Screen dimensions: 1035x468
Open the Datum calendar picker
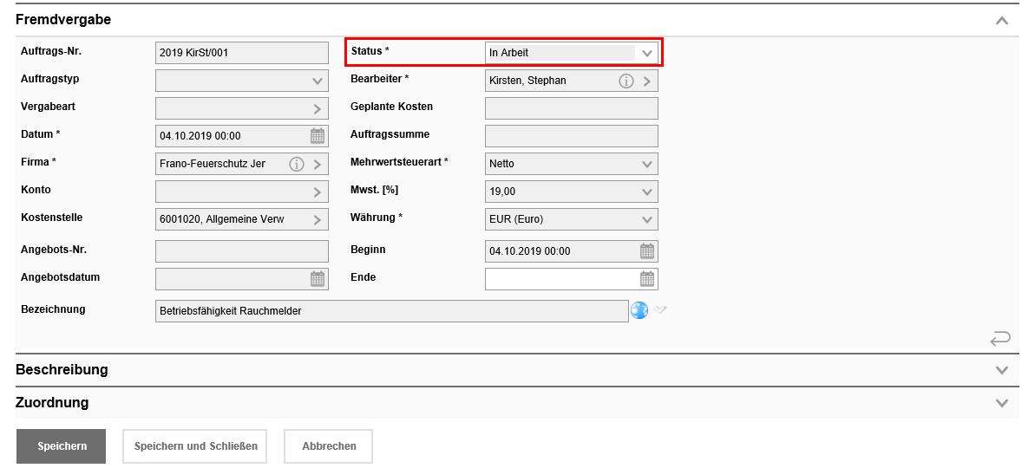click(318, 136)
